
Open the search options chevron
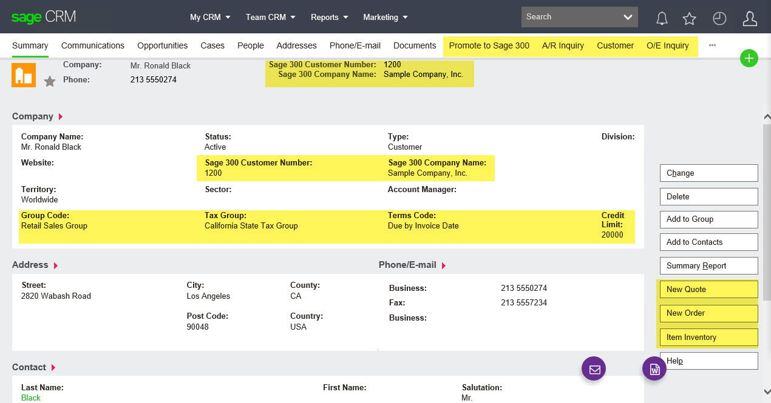click(627, 16)
